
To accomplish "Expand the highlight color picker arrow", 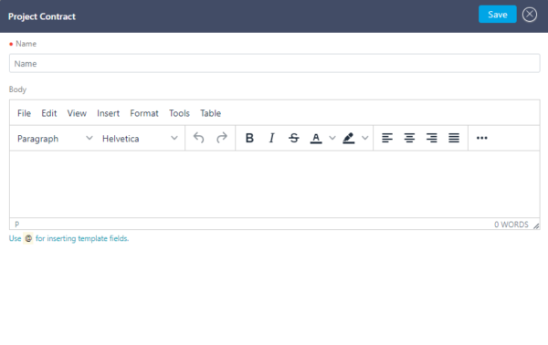I will [364, 138].
